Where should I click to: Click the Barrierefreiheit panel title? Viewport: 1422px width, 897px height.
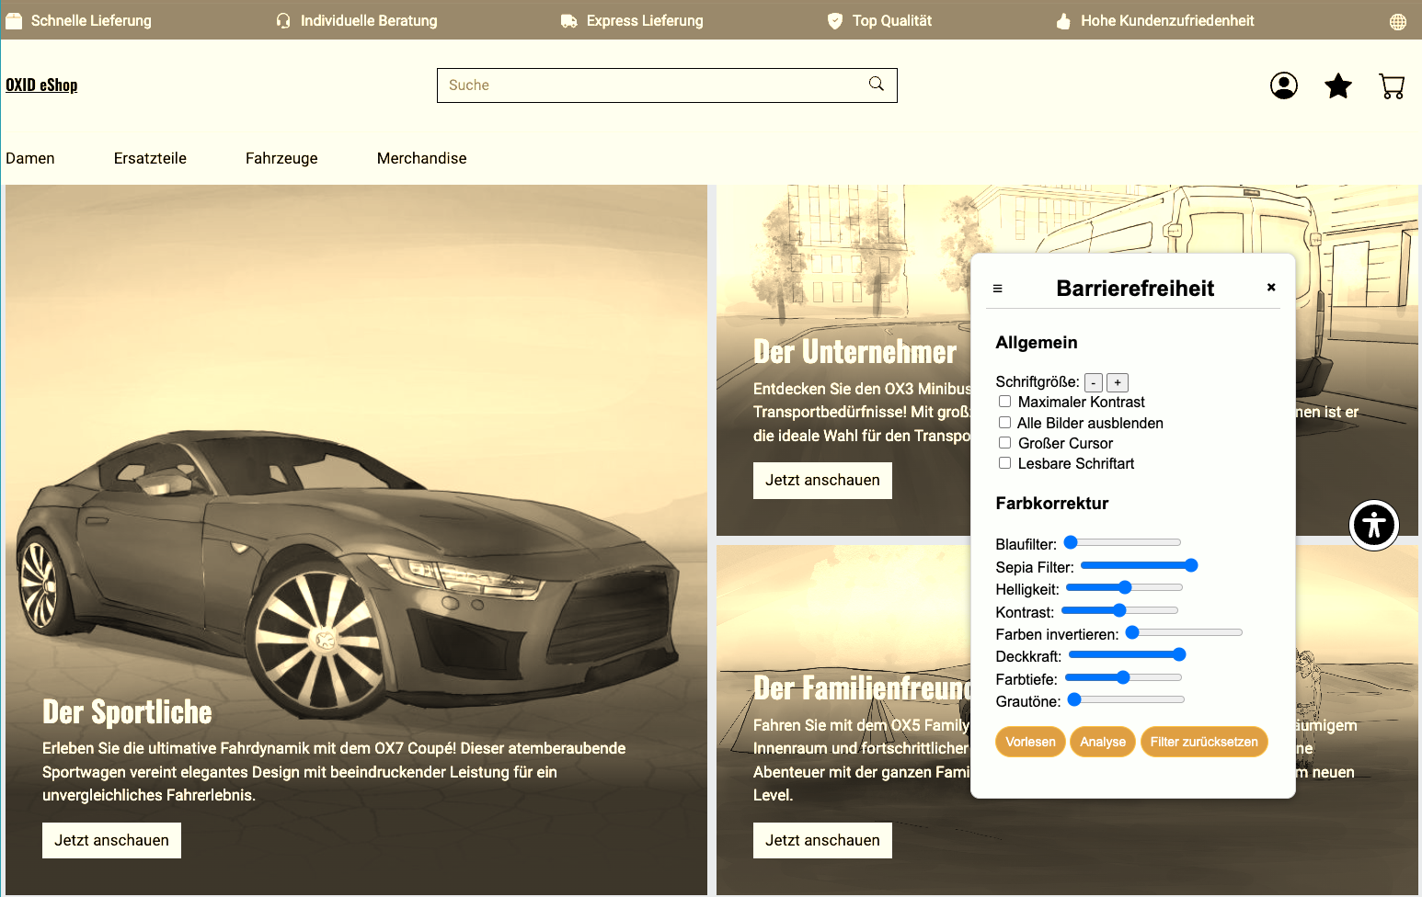pos(1135,289)
